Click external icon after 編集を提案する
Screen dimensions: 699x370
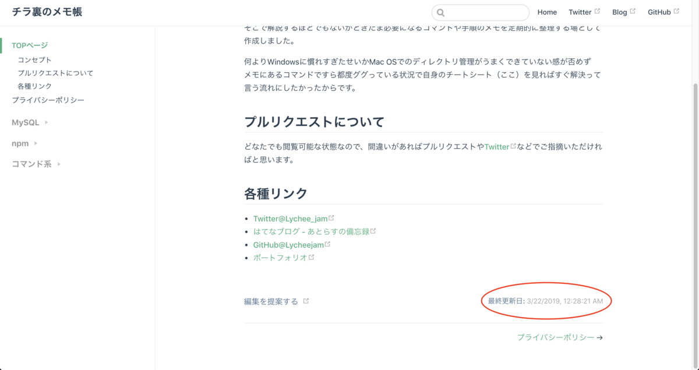pyautogui.click(x=306, y=301)
